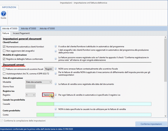
Task: Click info icon beside Autotrasportatori option
Action: click(55, 73)
